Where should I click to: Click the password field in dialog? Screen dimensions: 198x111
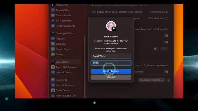[111, 63]
